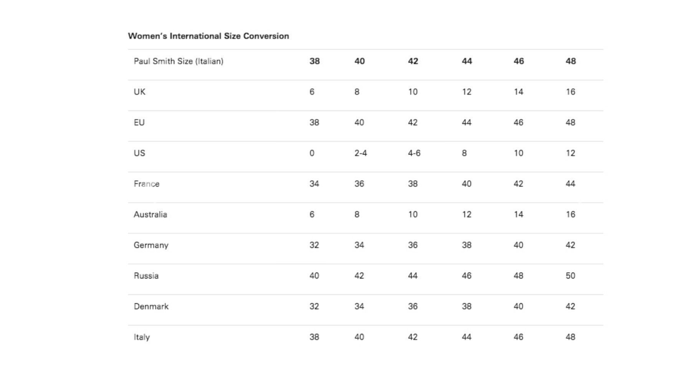The image size is (691, 388).
Task: Select the UK row label
Action: 139,92
